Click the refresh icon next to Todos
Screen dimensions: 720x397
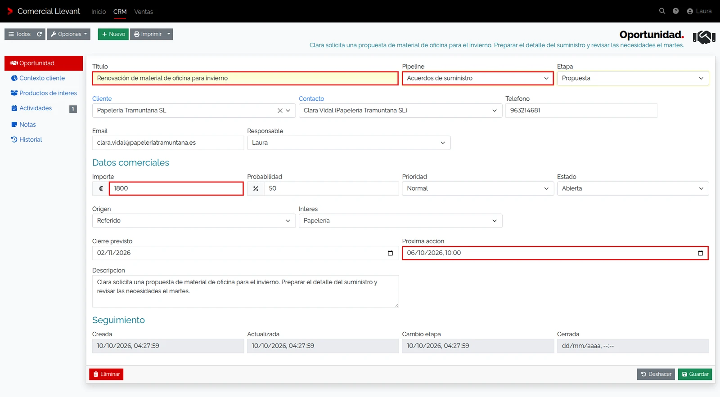[40, 34]
